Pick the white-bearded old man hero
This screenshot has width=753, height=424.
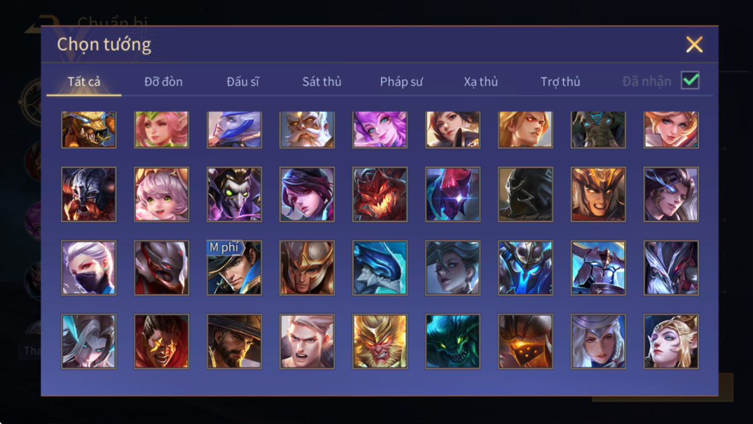[307, 130]
